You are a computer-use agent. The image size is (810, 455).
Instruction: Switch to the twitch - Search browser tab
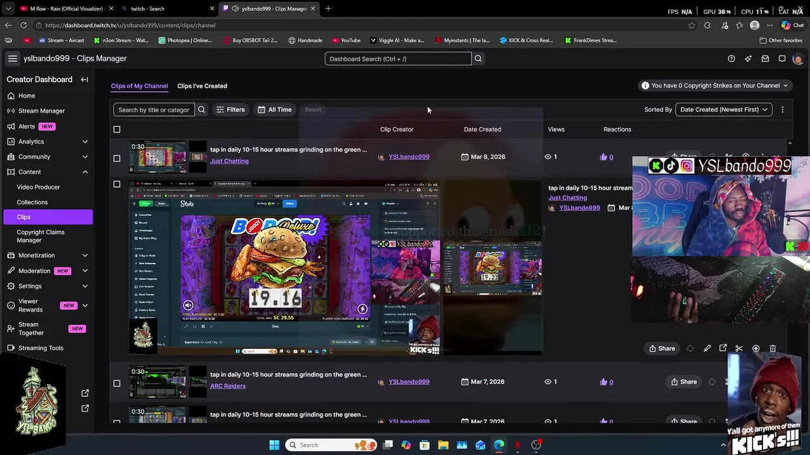(x=168, y=9)
